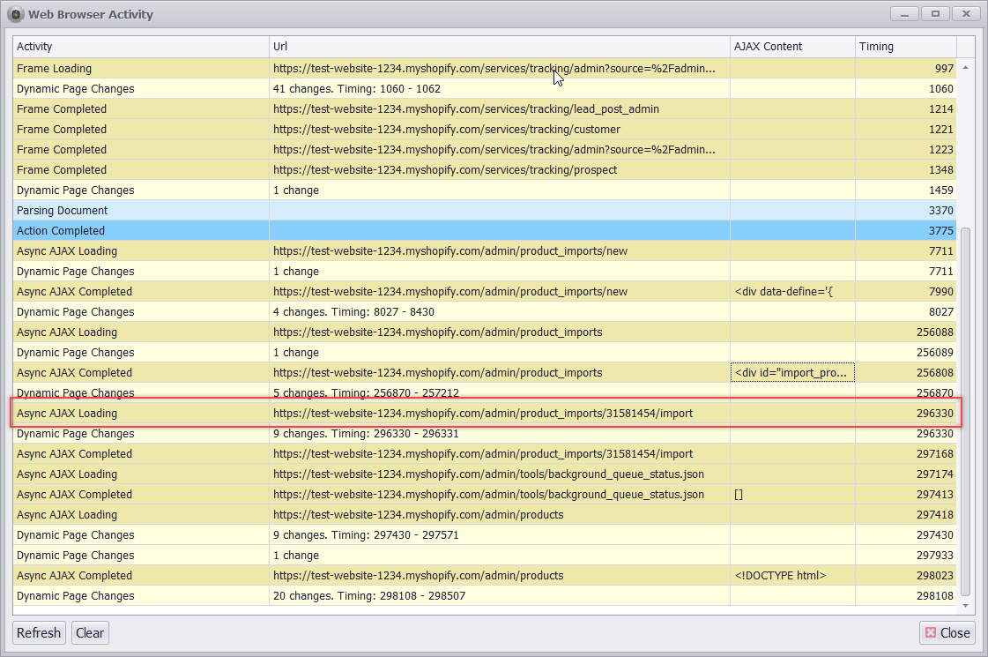Click the DOCTYPE html AJAX content cell
Screen dimensions: 988x657
click(791, 576)
